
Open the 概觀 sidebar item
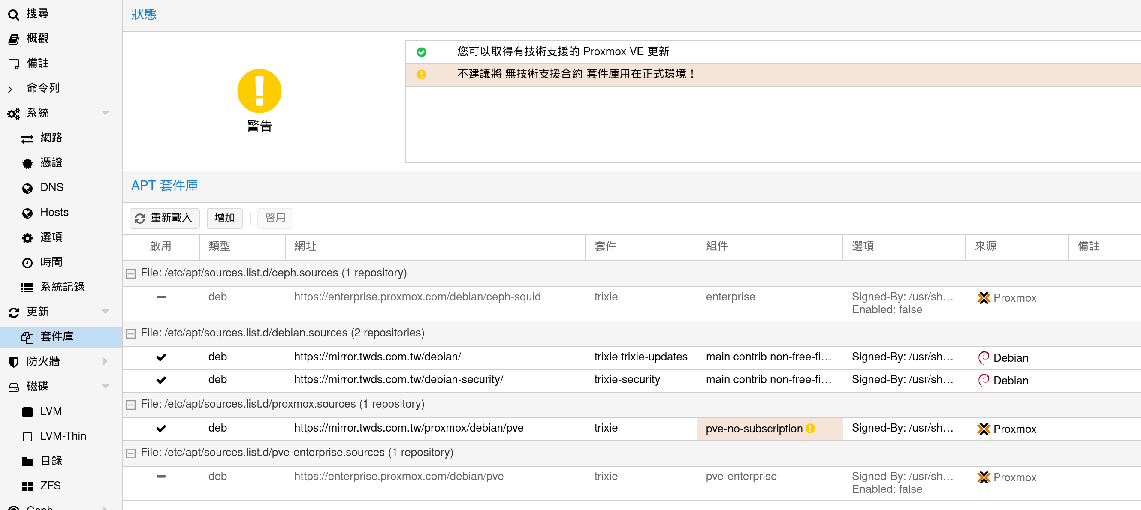pos(61,39)
